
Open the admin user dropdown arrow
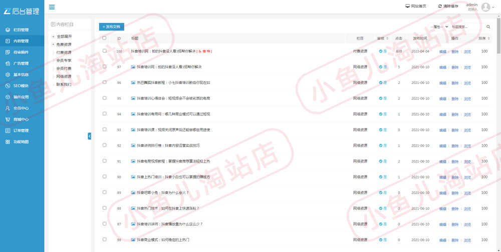point(493,7)
